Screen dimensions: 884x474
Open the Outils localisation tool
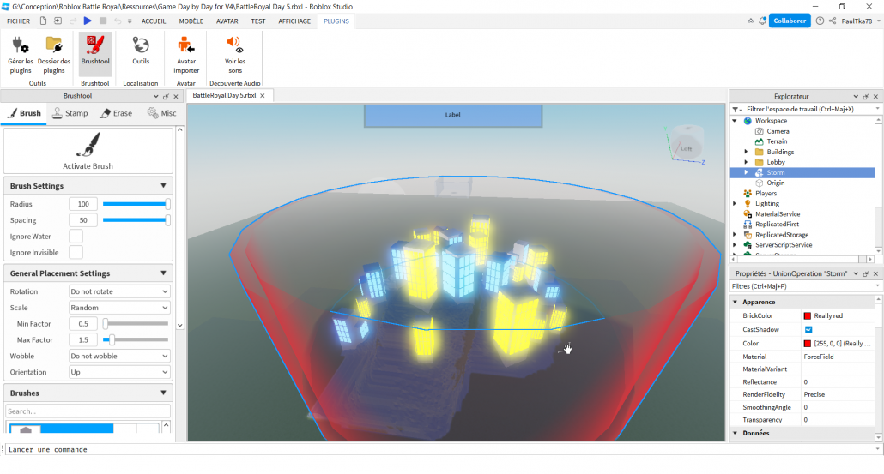point(141,45)
